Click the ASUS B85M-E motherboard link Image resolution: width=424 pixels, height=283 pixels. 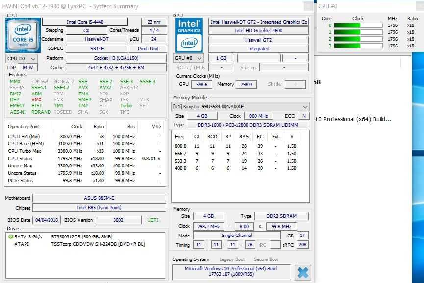[x=99, y=198]
